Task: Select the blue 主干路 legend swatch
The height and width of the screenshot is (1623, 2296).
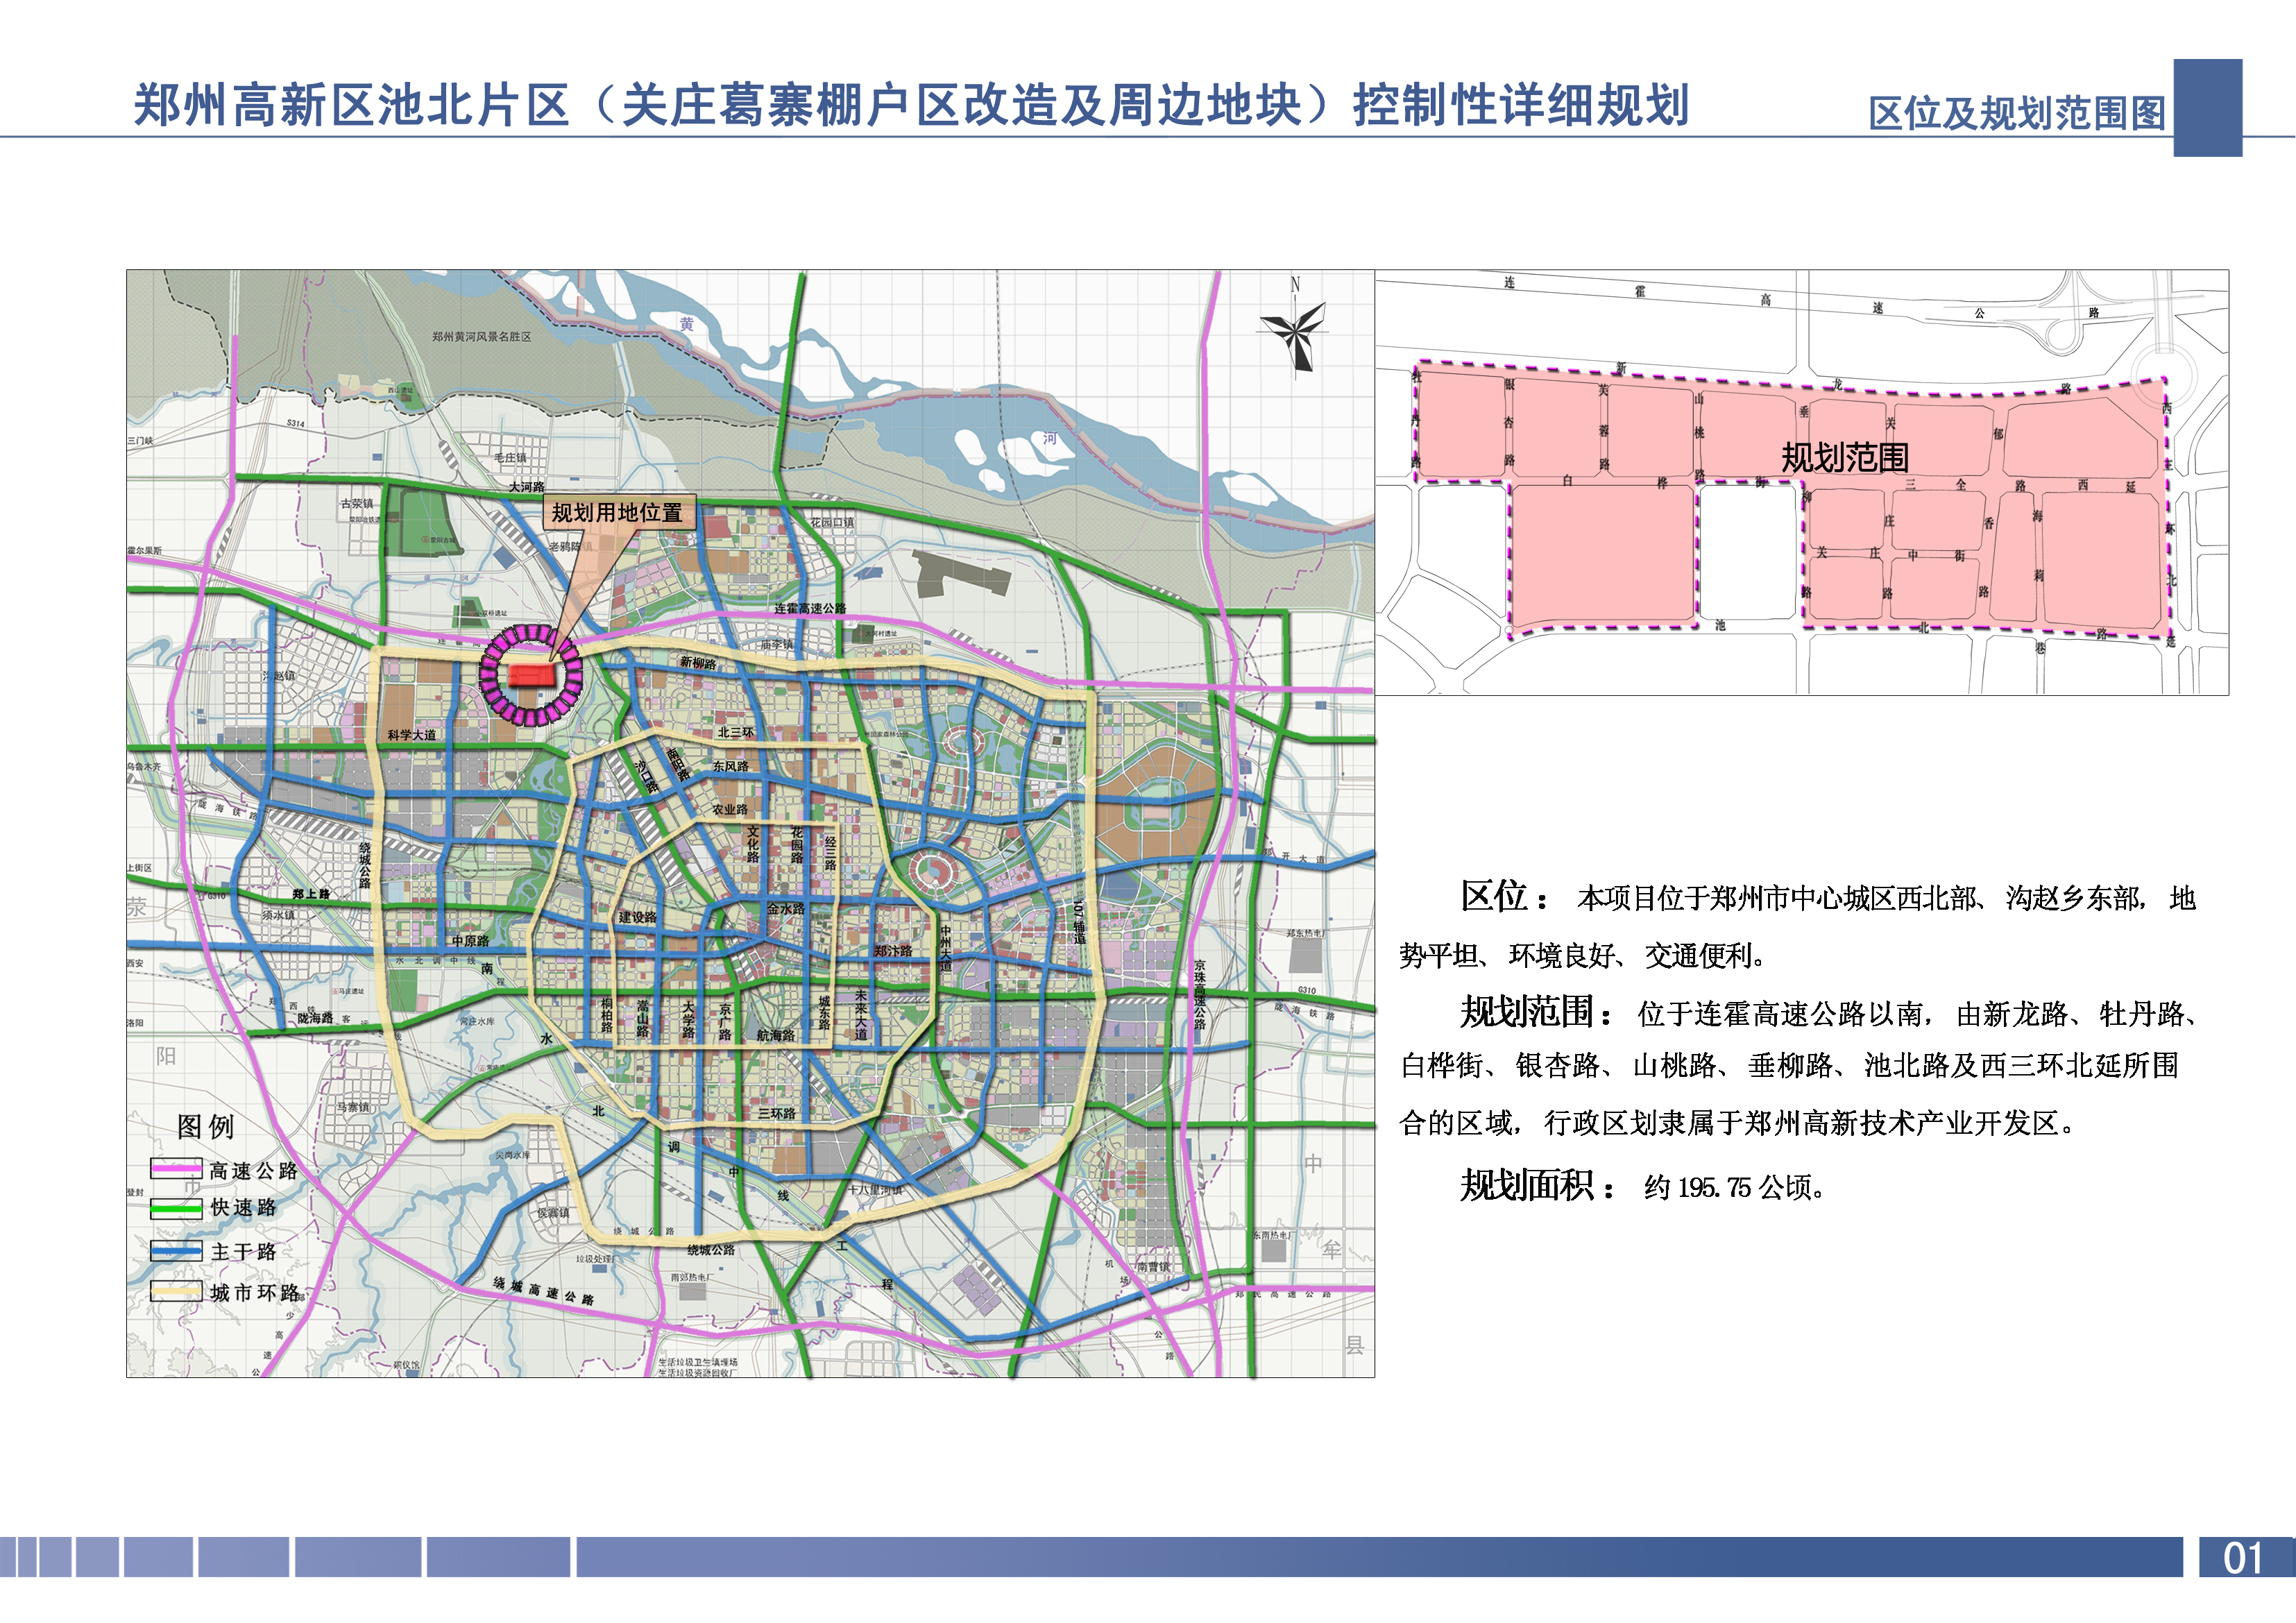Action: (x=176, y=1250)
